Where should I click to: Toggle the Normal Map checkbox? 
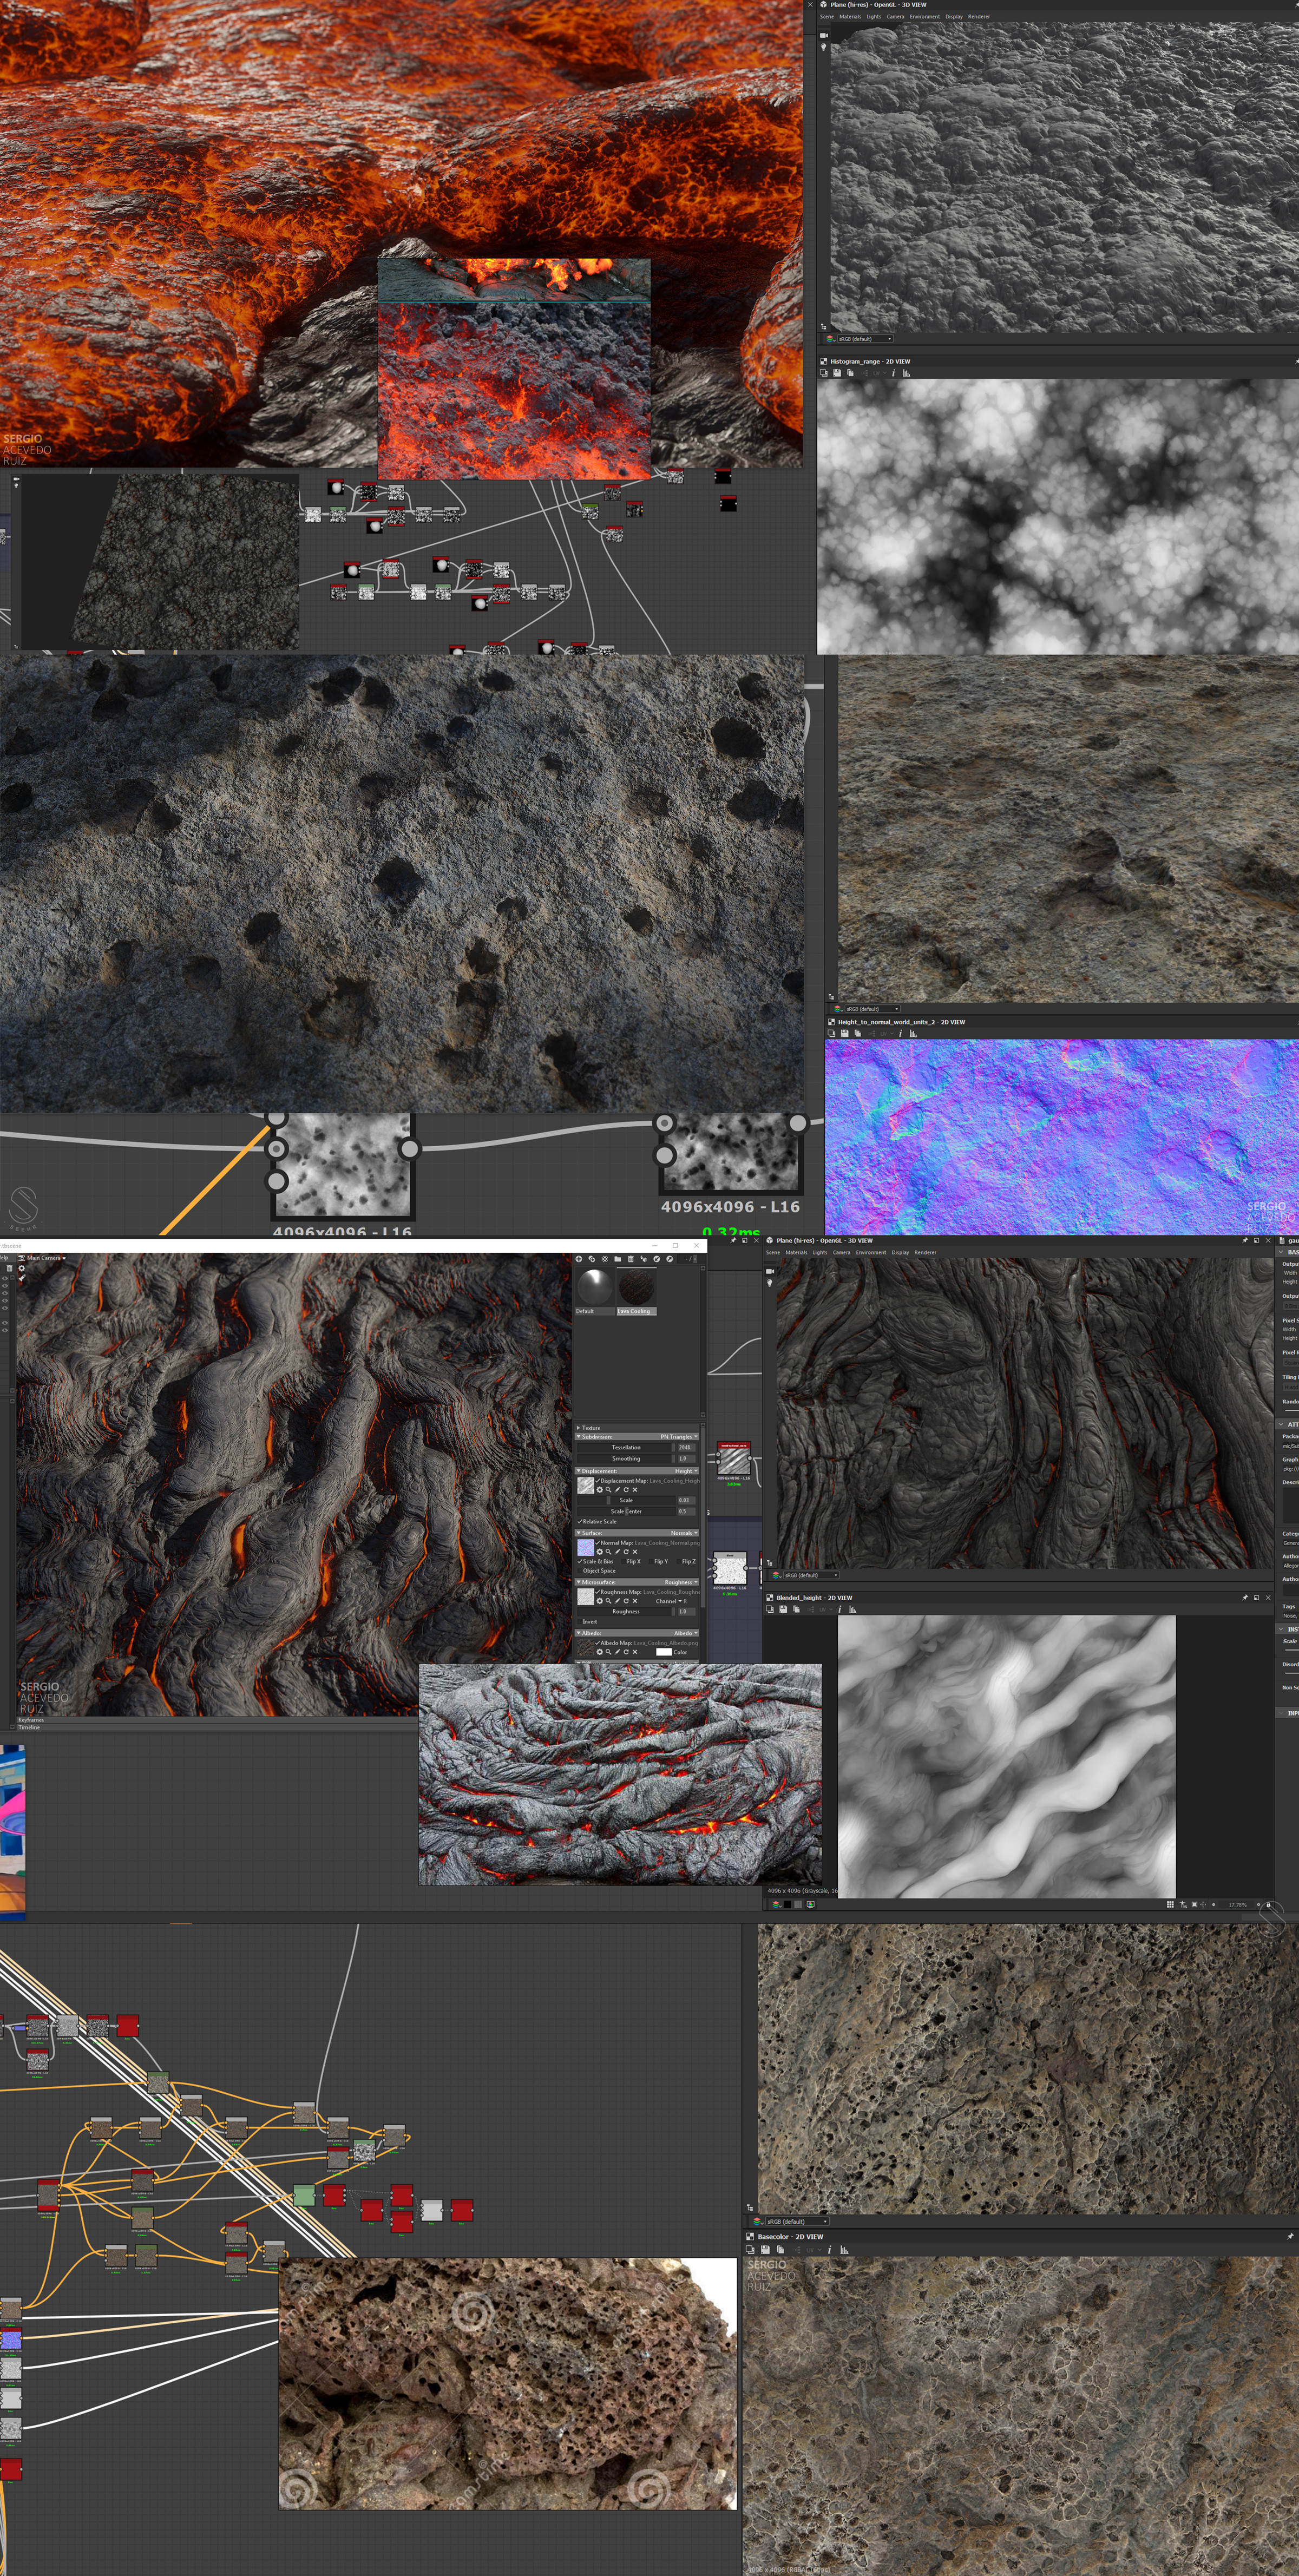pyautogui.click(x=597, y=1543)
